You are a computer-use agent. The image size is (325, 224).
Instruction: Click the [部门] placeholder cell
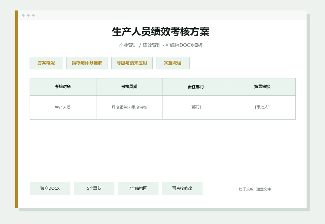[x=196, y=107]
